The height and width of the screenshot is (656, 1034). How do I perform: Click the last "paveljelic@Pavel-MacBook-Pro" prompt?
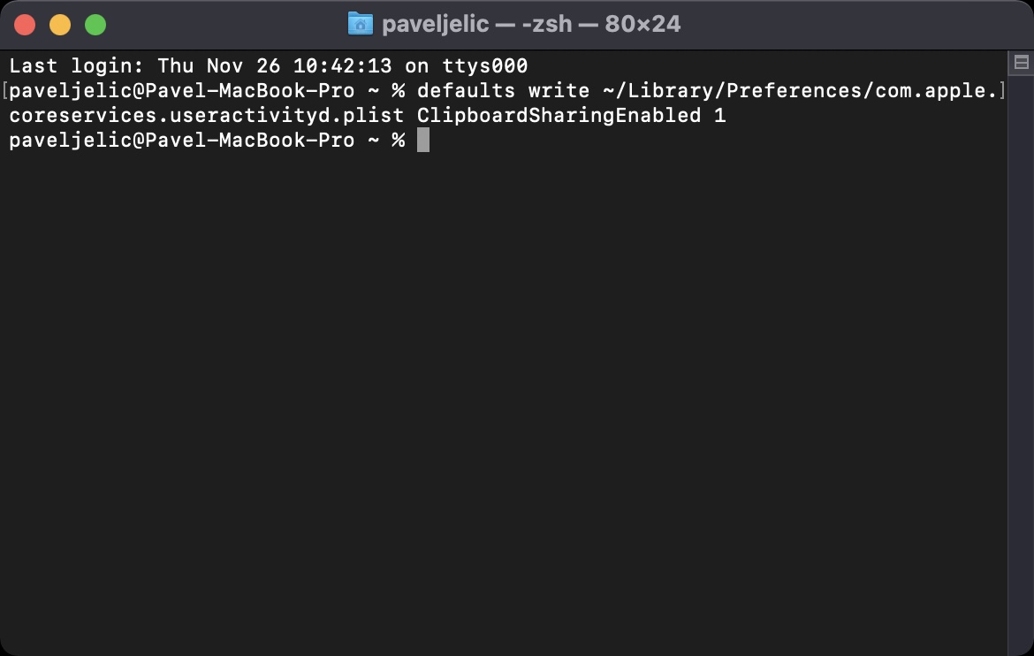pos(181,141)
